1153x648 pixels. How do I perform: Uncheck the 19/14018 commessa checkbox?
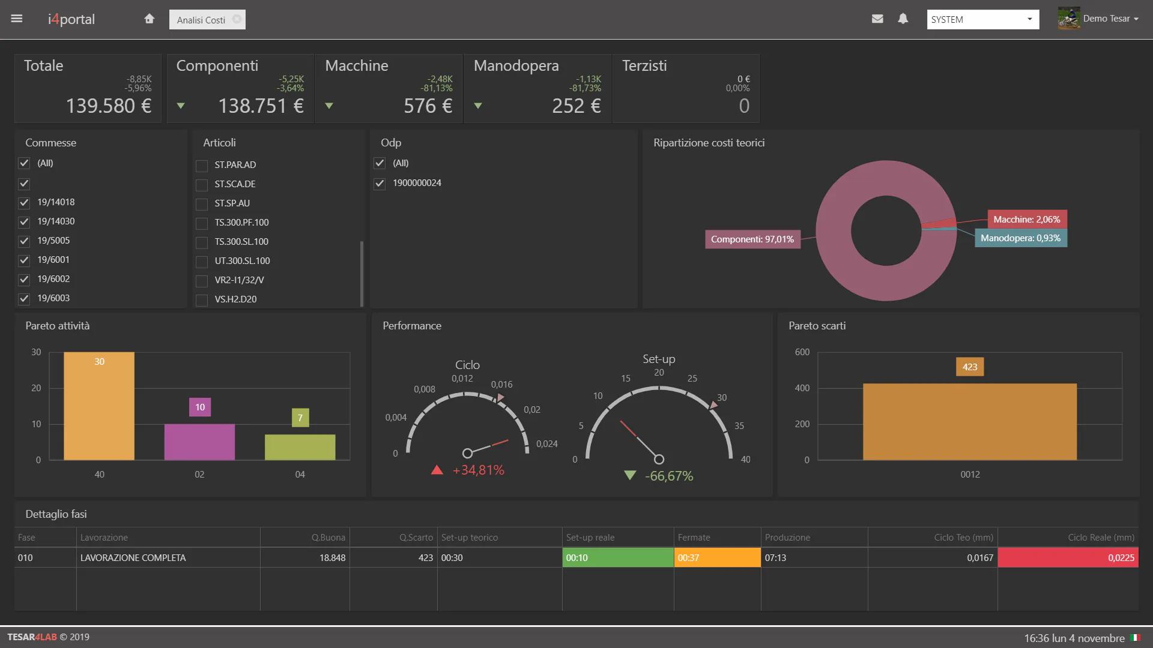[24, 203]
